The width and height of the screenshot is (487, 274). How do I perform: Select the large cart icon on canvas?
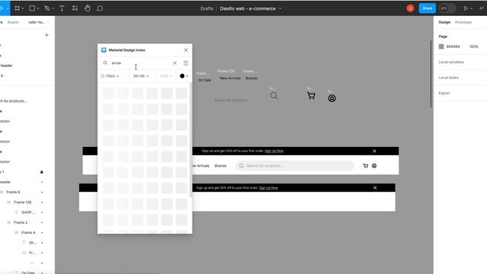click(311, 96)
